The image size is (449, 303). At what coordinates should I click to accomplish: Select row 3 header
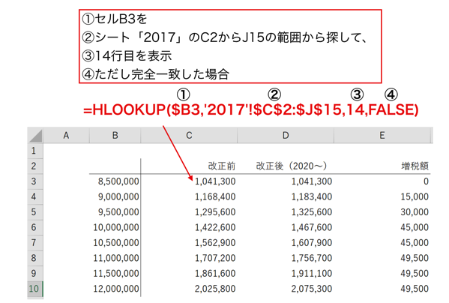pos(35,181)
